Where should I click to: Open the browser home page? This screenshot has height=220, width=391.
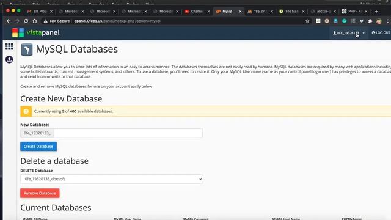[x=35, y=21]
